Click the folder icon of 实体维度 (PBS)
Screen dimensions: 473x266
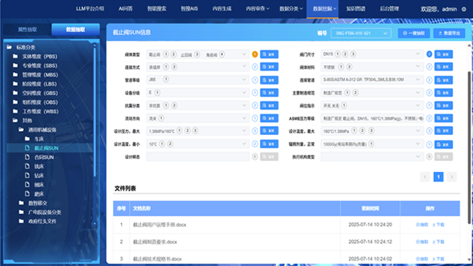click(x=15, y=56)
